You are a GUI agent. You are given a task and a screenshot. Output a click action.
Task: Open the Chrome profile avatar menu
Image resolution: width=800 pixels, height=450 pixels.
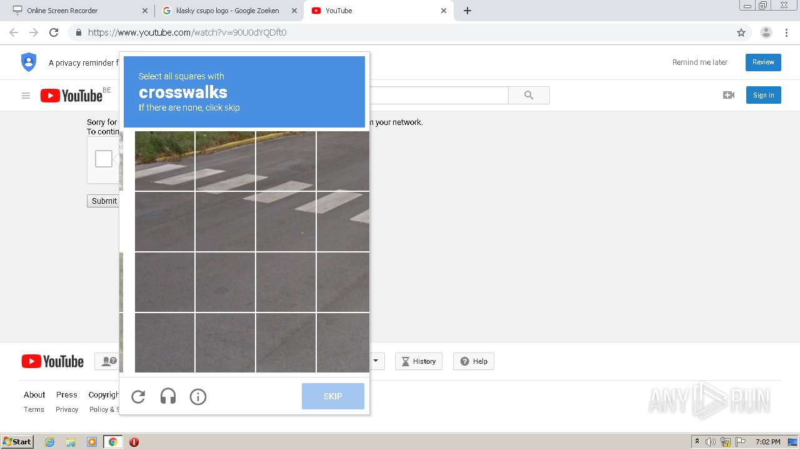pyautogui.click(x=766, y=32)
